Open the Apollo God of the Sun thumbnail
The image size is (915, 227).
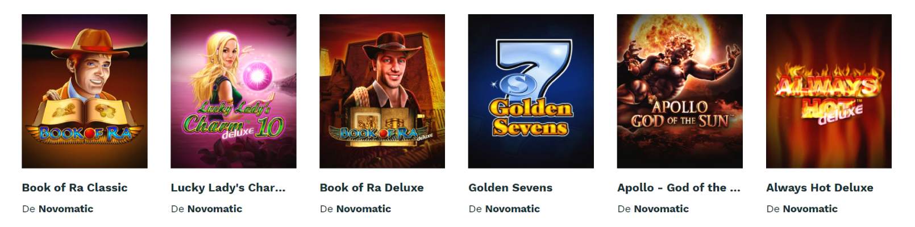coord(680,91)
